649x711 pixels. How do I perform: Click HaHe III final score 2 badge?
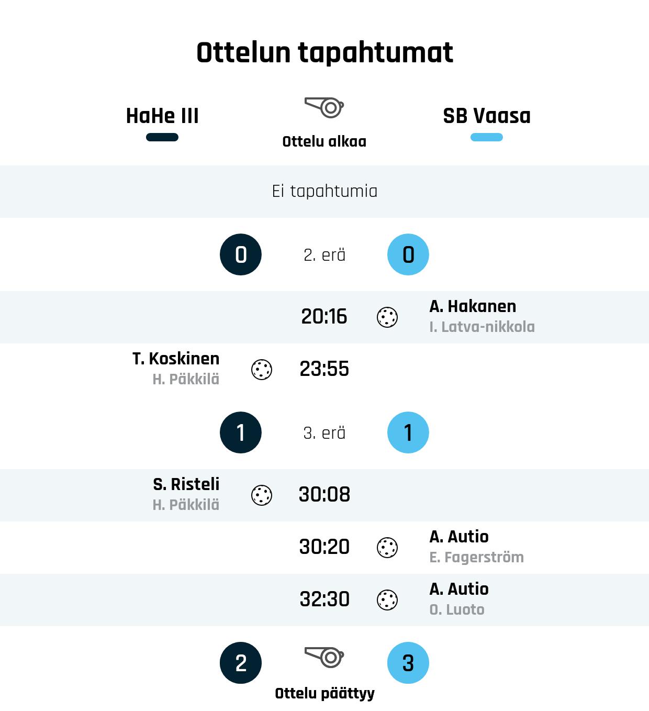tap(241, 663)
